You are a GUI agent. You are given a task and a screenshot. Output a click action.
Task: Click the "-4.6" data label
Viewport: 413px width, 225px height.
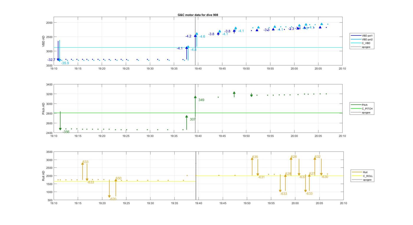(x=202, y=37)
